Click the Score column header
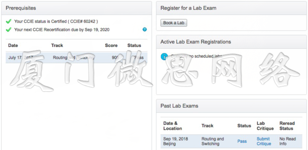 (x=111, y=45)
